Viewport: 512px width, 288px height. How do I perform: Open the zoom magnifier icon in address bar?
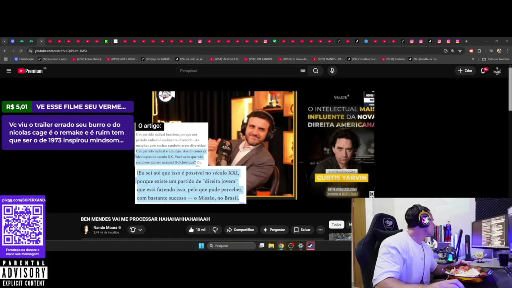pyautogui.click(x=453, y=51)
